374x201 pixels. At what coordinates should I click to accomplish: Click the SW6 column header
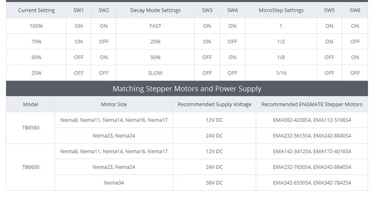[355, 10]
